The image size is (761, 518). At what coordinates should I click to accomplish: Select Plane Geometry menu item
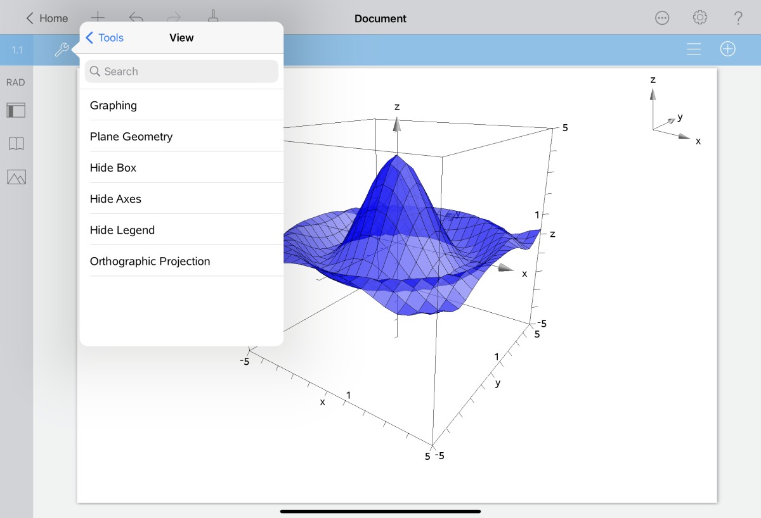(181, 137)
